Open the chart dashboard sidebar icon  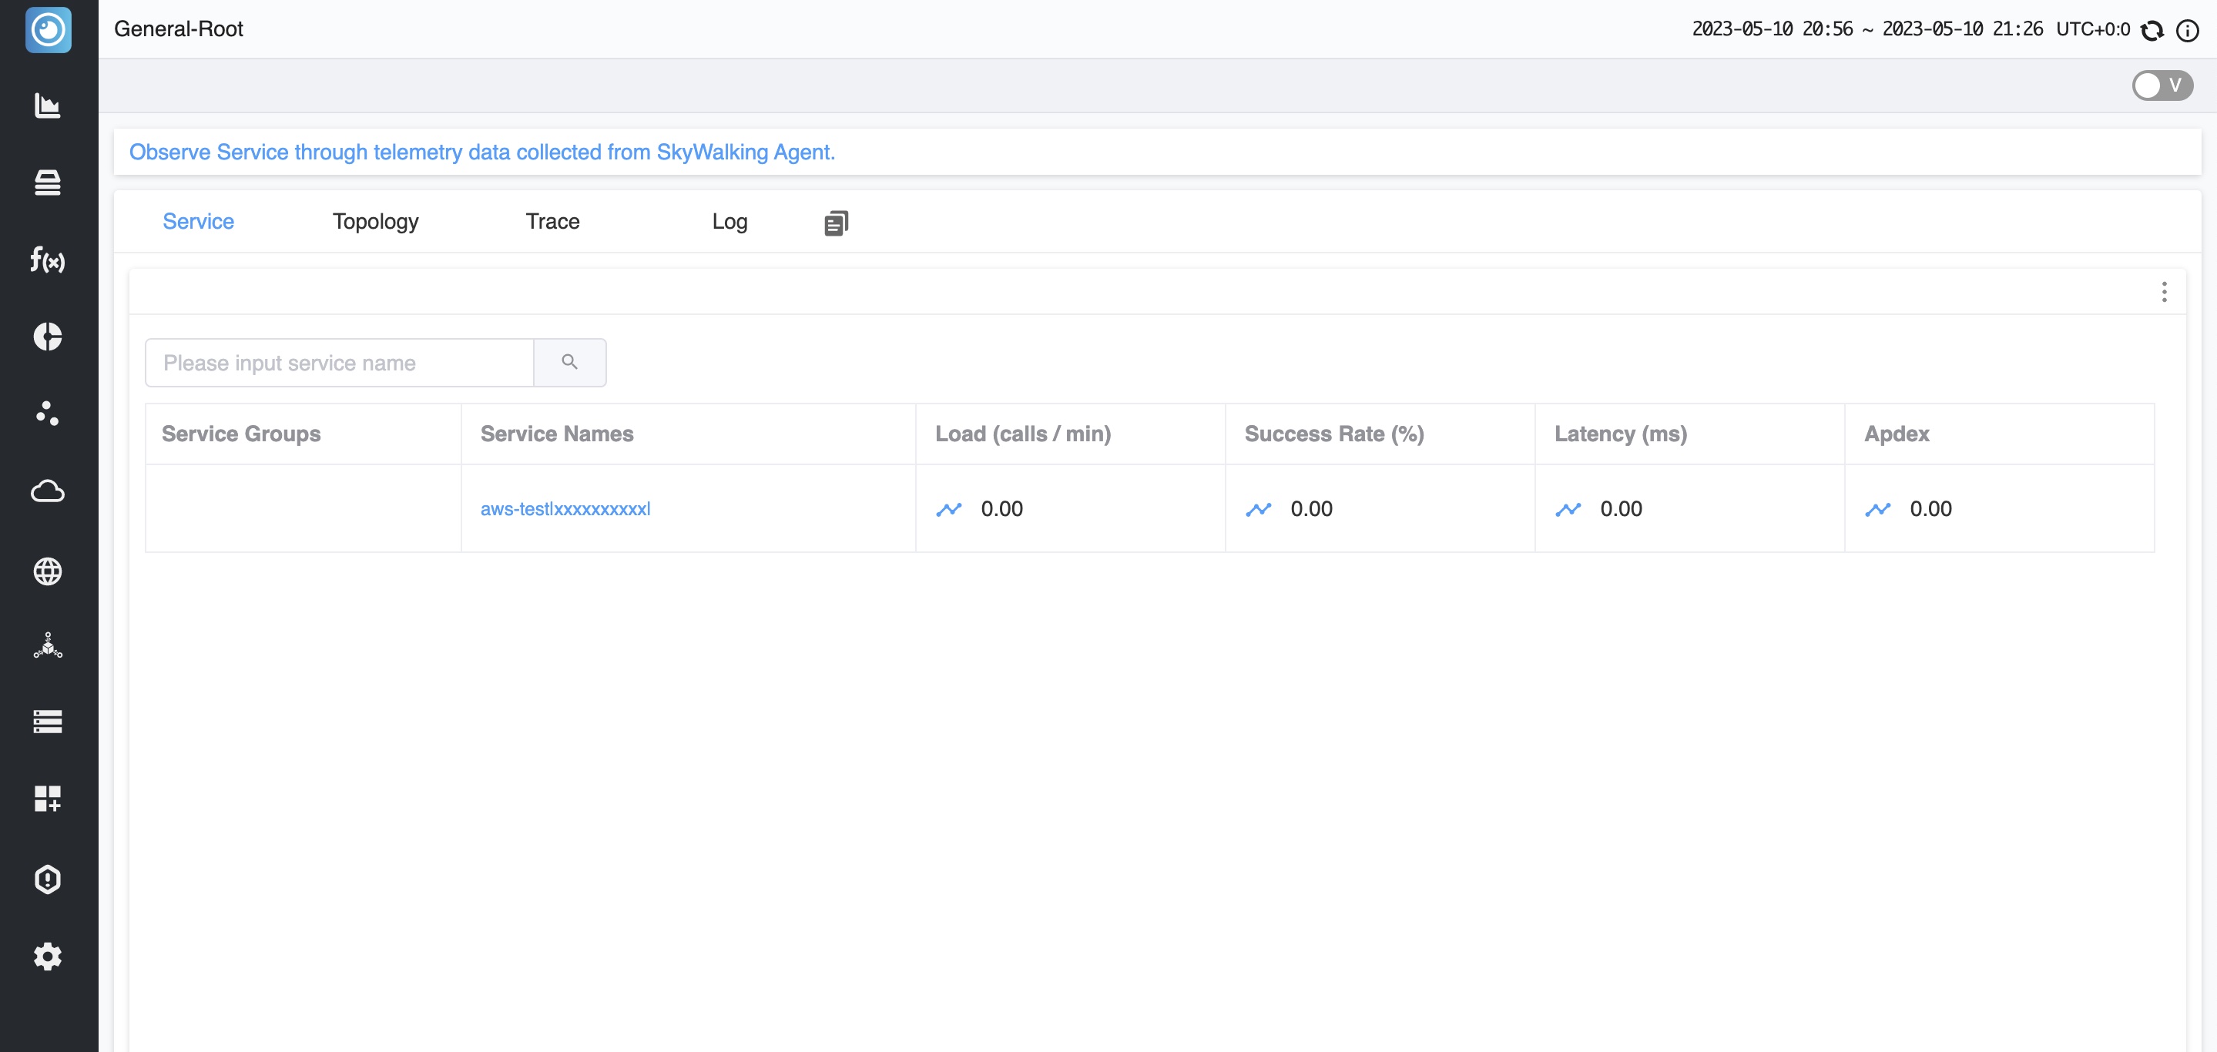pyautogui.click(x=47, y=106)
